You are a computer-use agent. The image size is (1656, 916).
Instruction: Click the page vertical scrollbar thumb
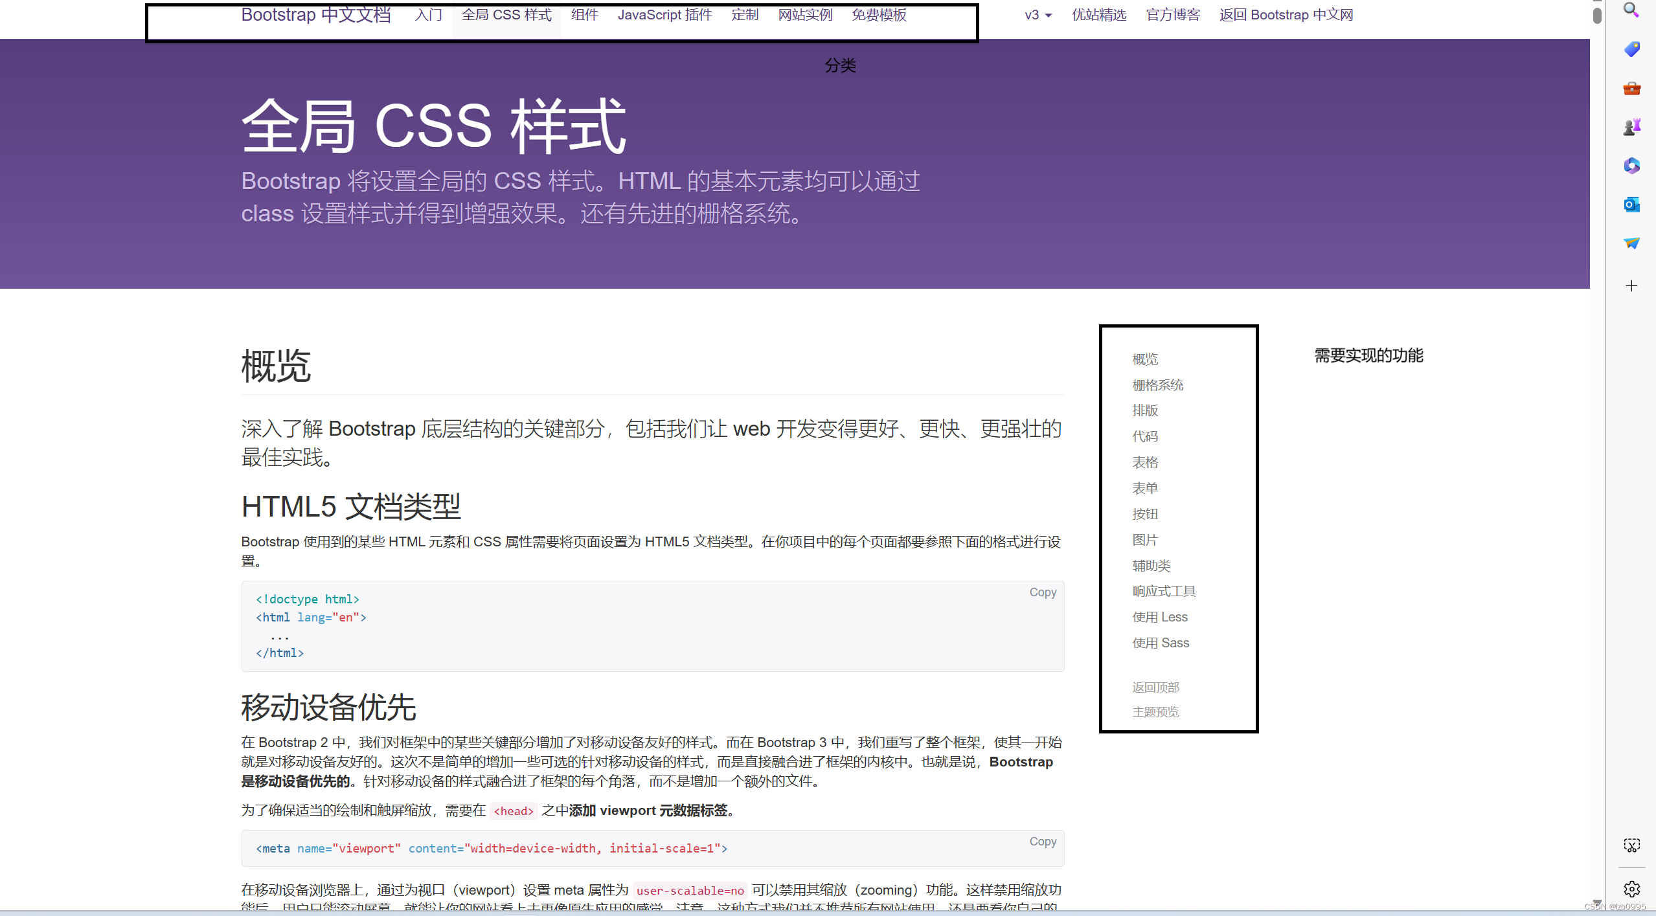(1597, 15)
